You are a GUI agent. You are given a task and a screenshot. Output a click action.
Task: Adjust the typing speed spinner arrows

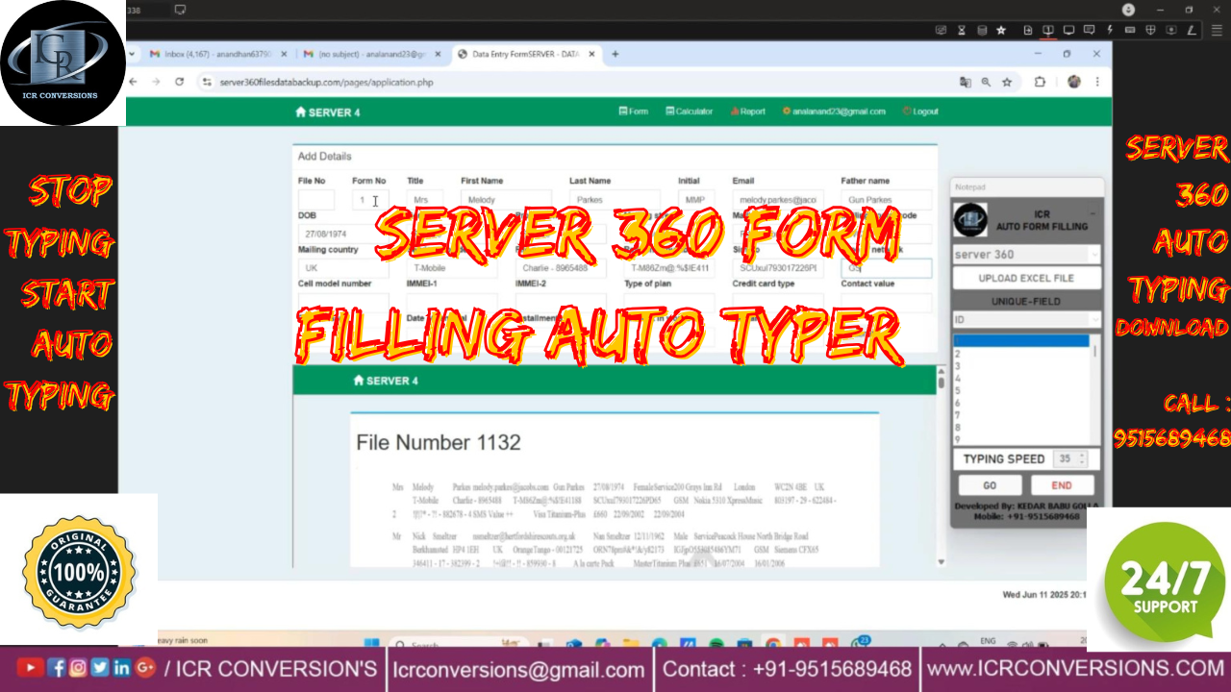click(1082, 459)
